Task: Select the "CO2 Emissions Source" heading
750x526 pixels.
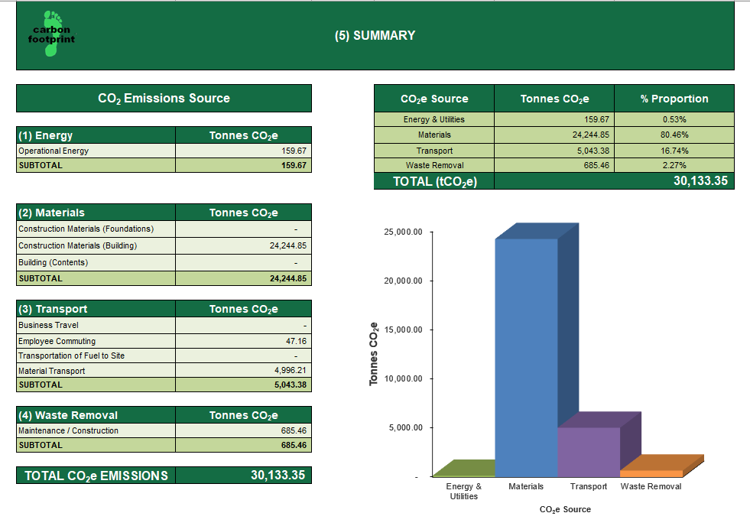Action: [x=164, y=99]
